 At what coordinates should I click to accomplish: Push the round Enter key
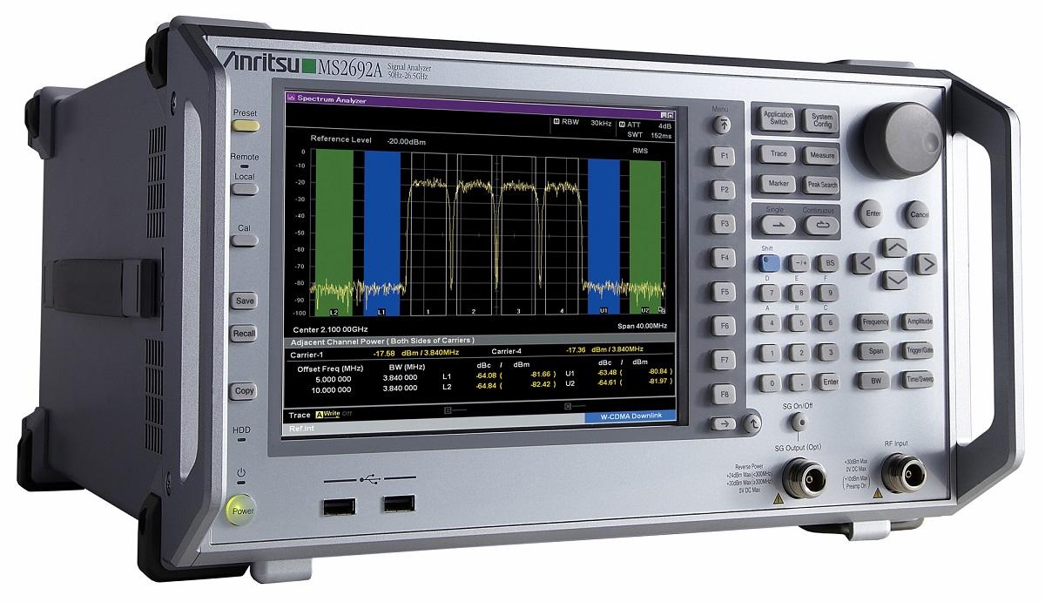coord(873,213)
